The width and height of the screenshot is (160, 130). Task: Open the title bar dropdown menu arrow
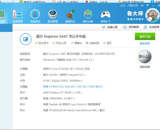pyautogui.click(x=148, y=5)
